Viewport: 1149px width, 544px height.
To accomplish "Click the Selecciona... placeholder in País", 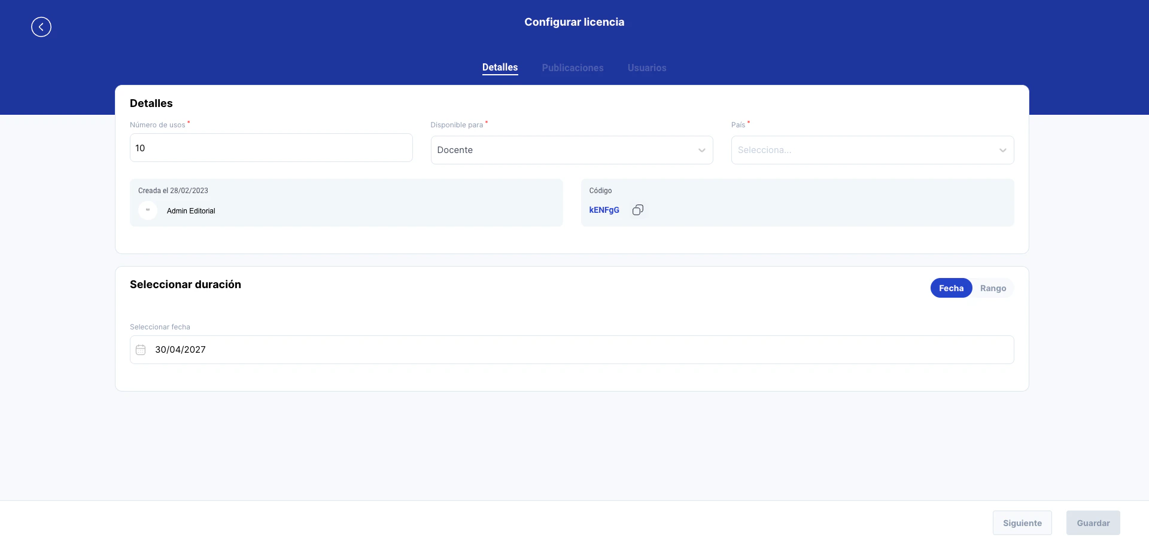I will (764, 150).
